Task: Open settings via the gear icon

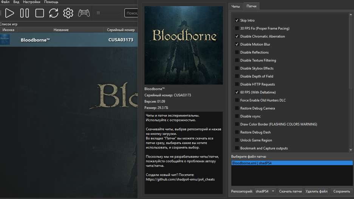Action: [x=68, y=13]
